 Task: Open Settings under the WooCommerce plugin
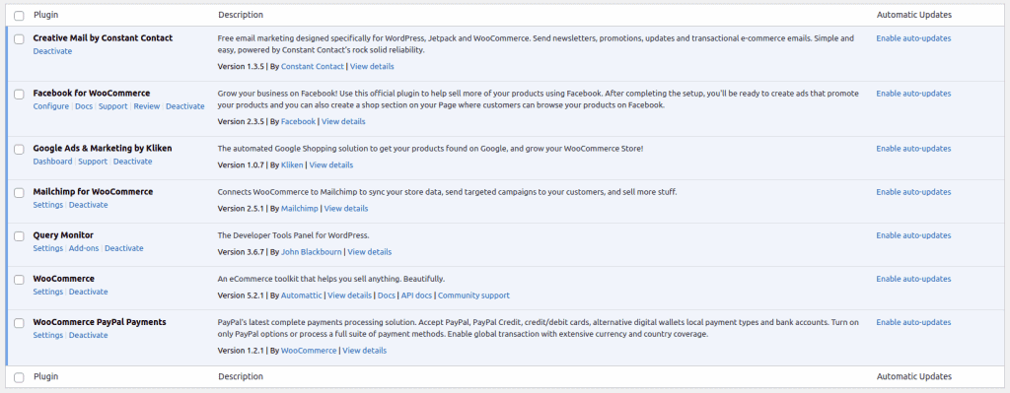click(48, 292)
